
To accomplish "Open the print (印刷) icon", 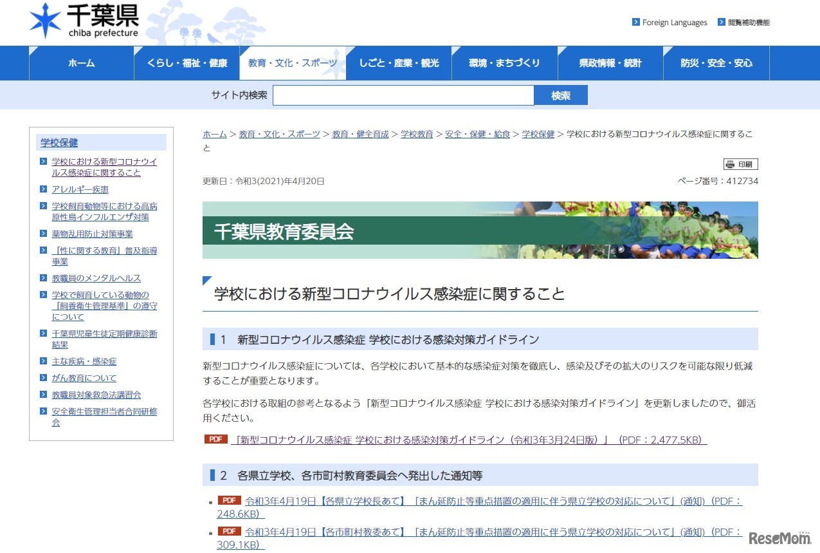I will click(x=742, y=164).
